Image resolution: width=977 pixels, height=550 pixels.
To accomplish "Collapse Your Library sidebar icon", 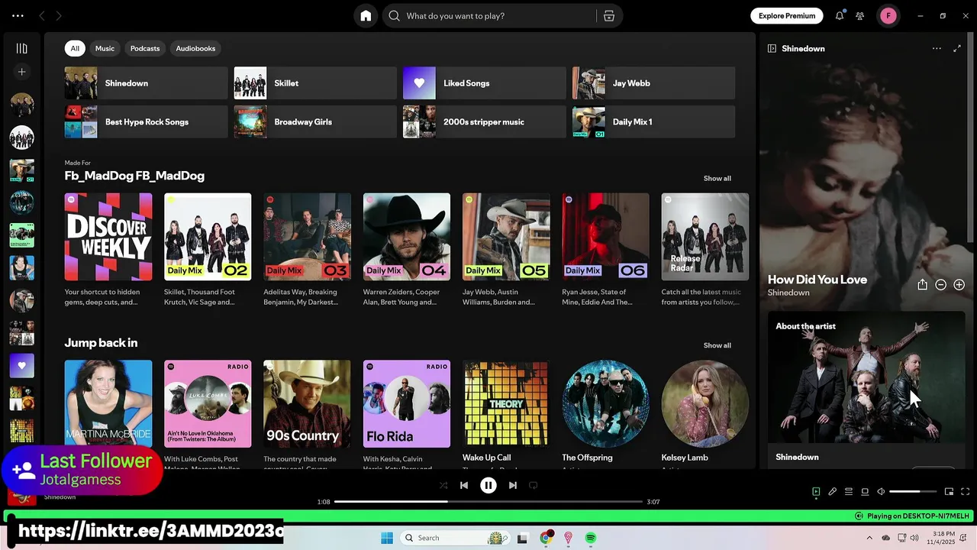I will pyautogui.click(x=22, y=48).
